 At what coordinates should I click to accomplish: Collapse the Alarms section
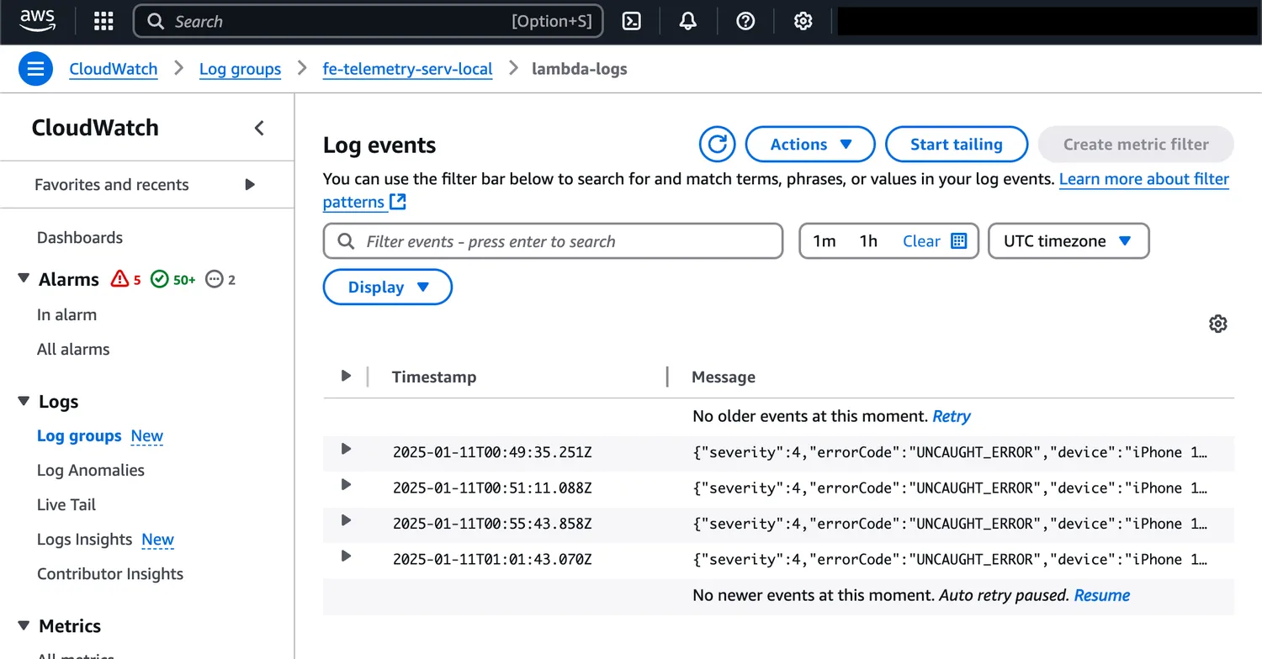pos(24,278)
